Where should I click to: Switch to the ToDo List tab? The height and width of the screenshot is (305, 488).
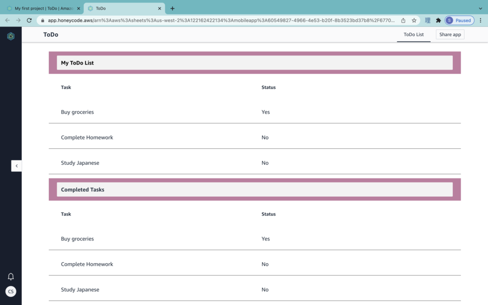413,35
